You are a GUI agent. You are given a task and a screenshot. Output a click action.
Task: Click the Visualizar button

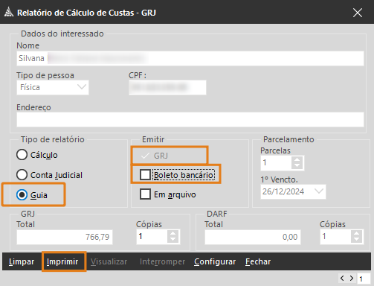tap(109, 261)
